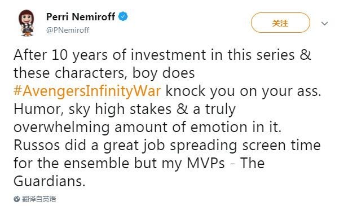Click the globe icon beside translation note
The image size is (344, 206).
(x=17, y=199)
